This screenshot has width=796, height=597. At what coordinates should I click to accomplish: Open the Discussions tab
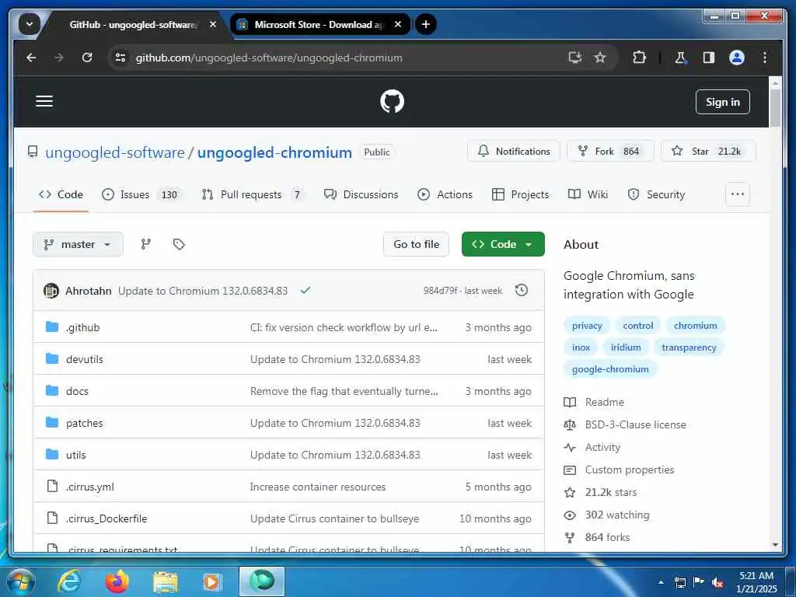(361, 194)
